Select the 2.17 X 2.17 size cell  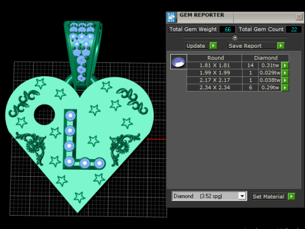tap(215, 80)
